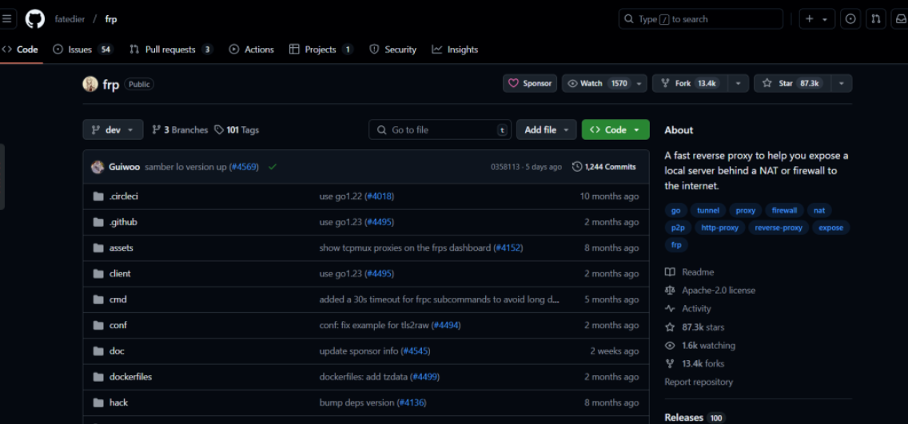Star the frp repository
Image resolution: width=908 pixels, height=424 pixels.
coord(792,83)
